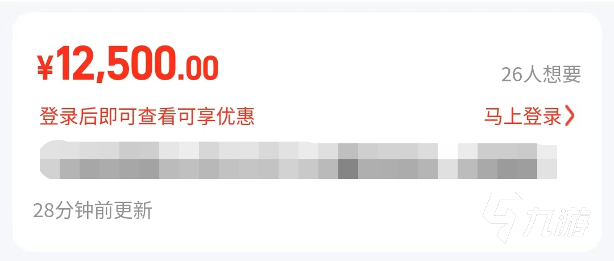Tap the 28分钟前更新 timestamp
Viewport: 614px width, 261px height.
point(93,211)
